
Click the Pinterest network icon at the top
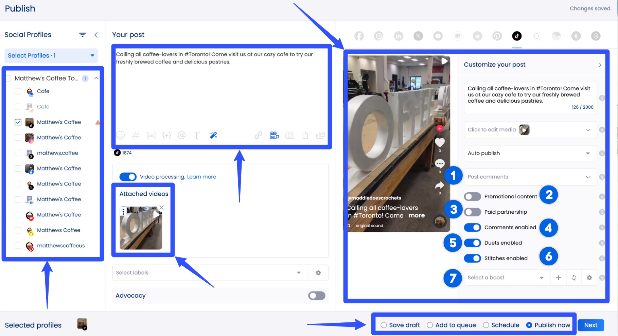tap(497, 36)
